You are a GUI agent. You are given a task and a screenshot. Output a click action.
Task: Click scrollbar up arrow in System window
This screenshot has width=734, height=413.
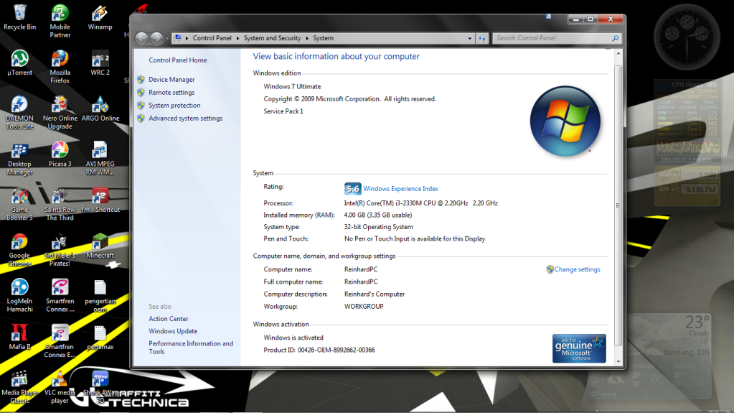point(618,53)
